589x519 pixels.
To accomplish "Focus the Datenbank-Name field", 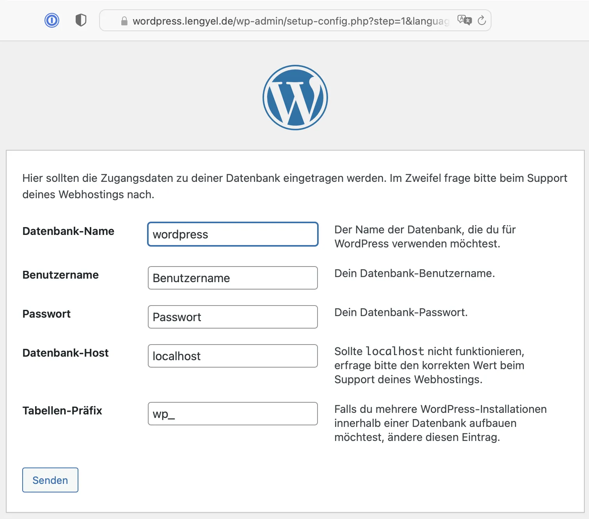I will 233,234.
